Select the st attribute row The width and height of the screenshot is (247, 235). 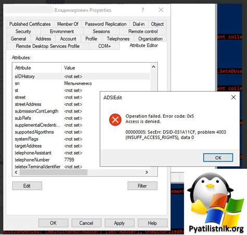pyautogui.click(x=56, y=90)
